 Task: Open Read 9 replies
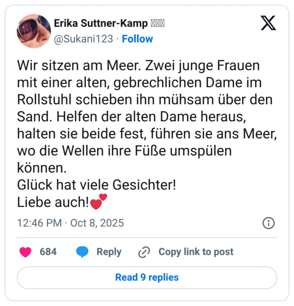[147, 278]
